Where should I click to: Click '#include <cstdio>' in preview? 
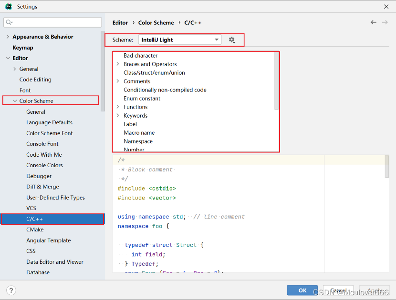click(147, 188)
